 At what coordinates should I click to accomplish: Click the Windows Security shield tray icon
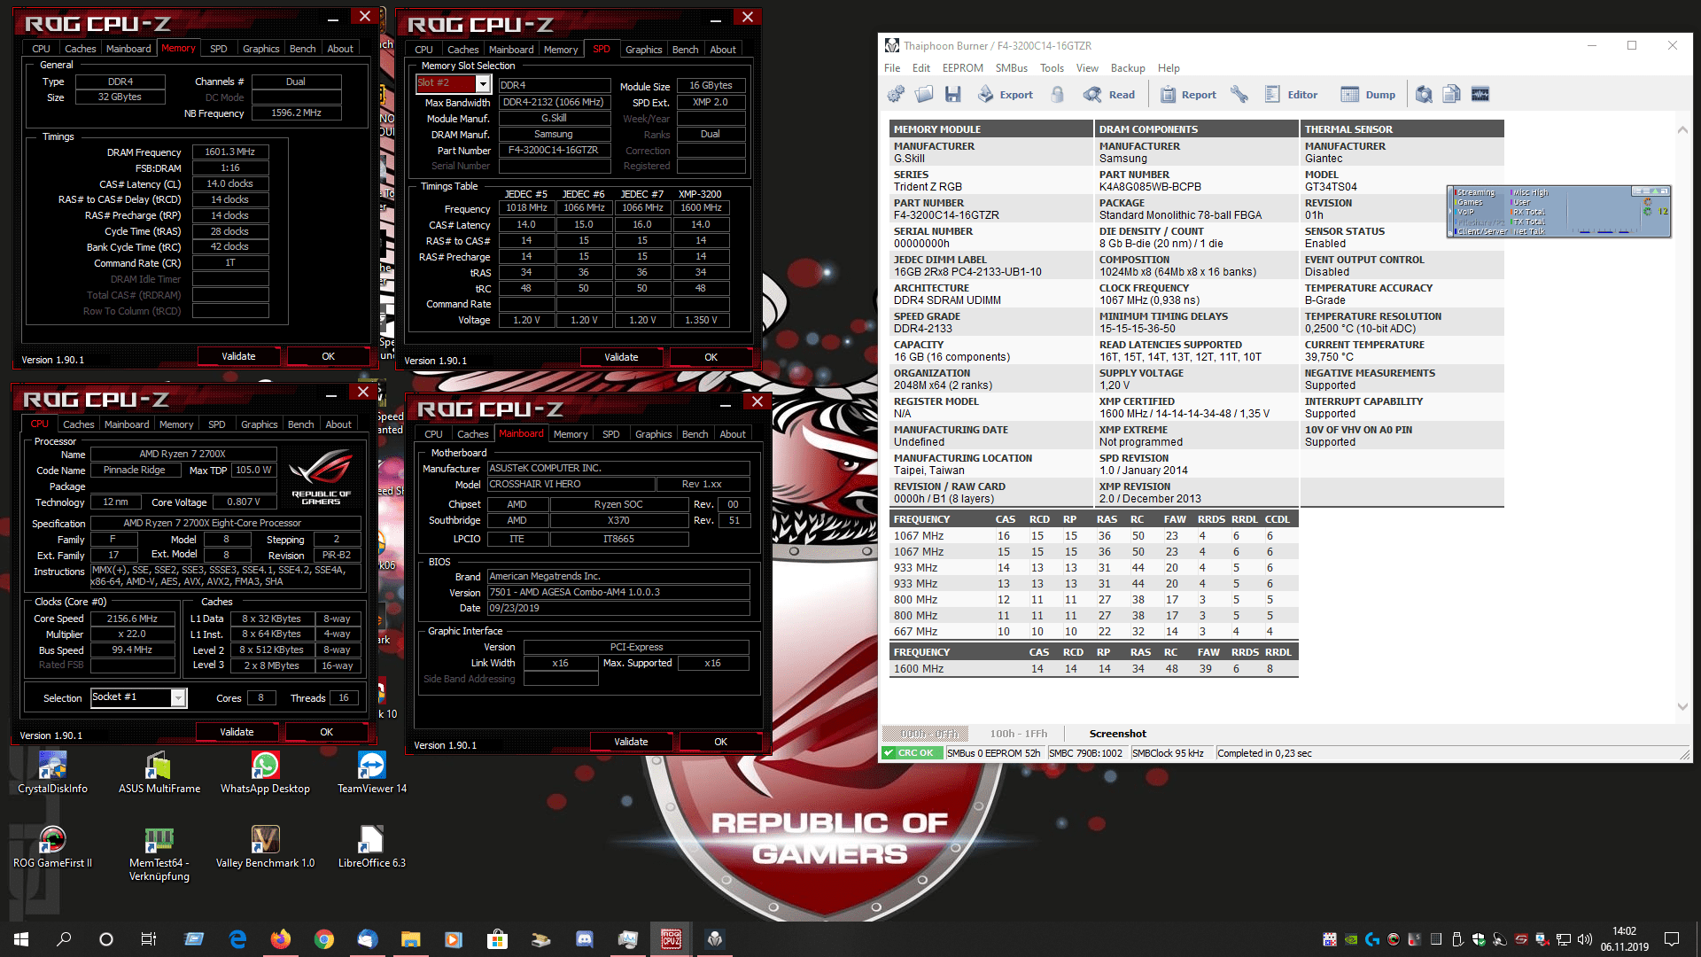[1479, 939]
